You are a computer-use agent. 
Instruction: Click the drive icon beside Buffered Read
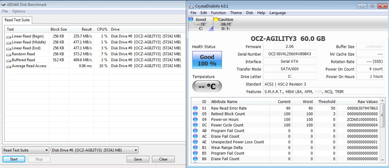9,60
